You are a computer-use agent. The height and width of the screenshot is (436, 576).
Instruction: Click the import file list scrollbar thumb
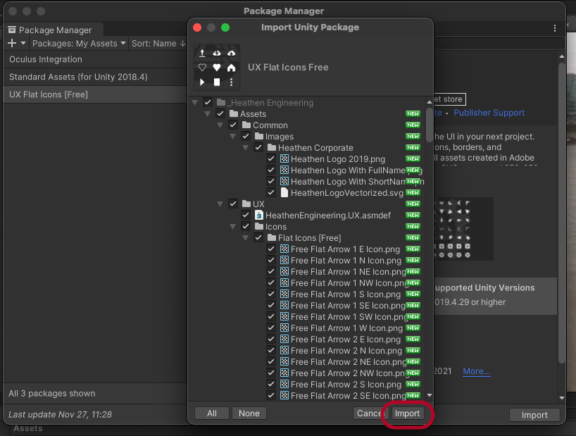coord(429,125)
